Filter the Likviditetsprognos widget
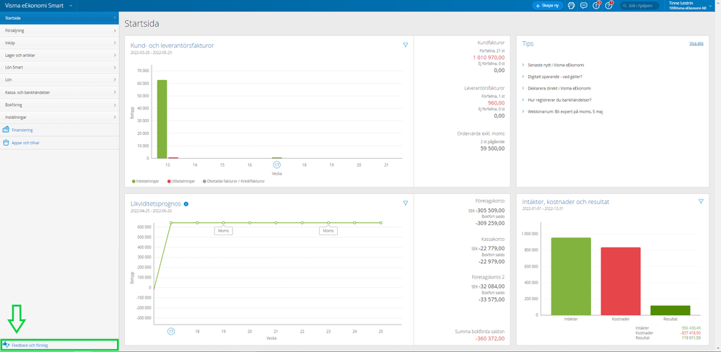Screen dimensions: 721x352 pos(406,203)
